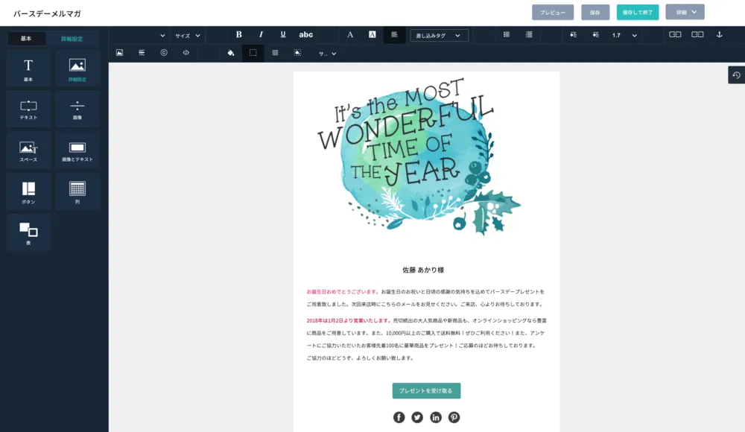This screenshot has height=432, width=745.
Task: Click the insert image toolbar icon
Action: tap(119, 53)
